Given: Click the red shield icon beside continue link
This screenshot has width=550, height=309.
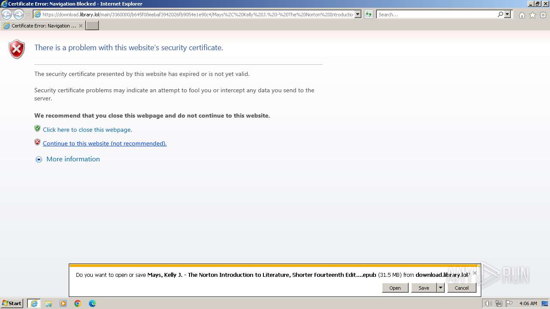Looking at the screenshot, I should tap(37, 142).
